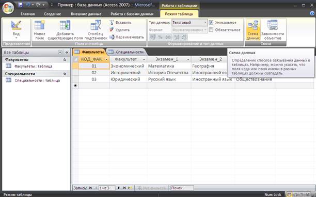
Task: Go to last record navigation button
Action: click(124, 188)
